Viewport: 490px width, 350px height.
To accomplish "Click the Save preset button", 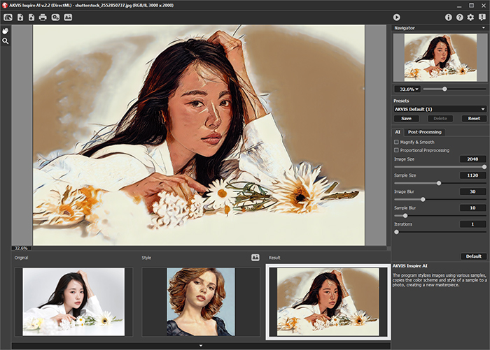I will click(406, 119).
